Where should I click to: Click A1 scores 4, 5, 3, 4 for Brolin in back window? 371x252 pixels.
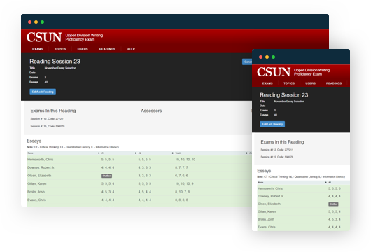point(108,192)
